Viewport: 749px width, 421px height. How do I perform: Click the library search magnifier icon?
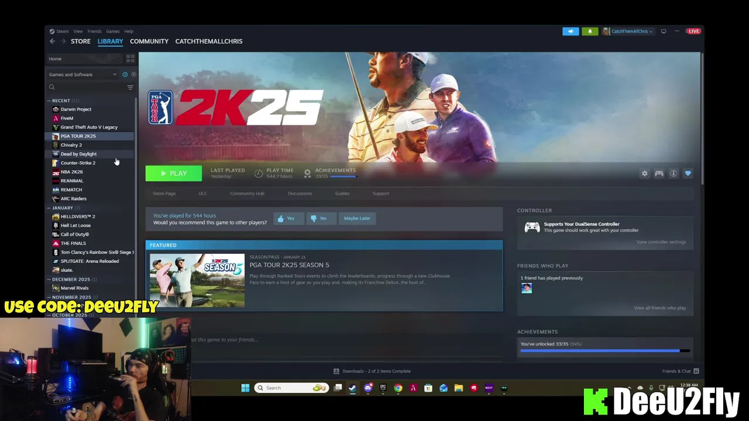(51, 87)
